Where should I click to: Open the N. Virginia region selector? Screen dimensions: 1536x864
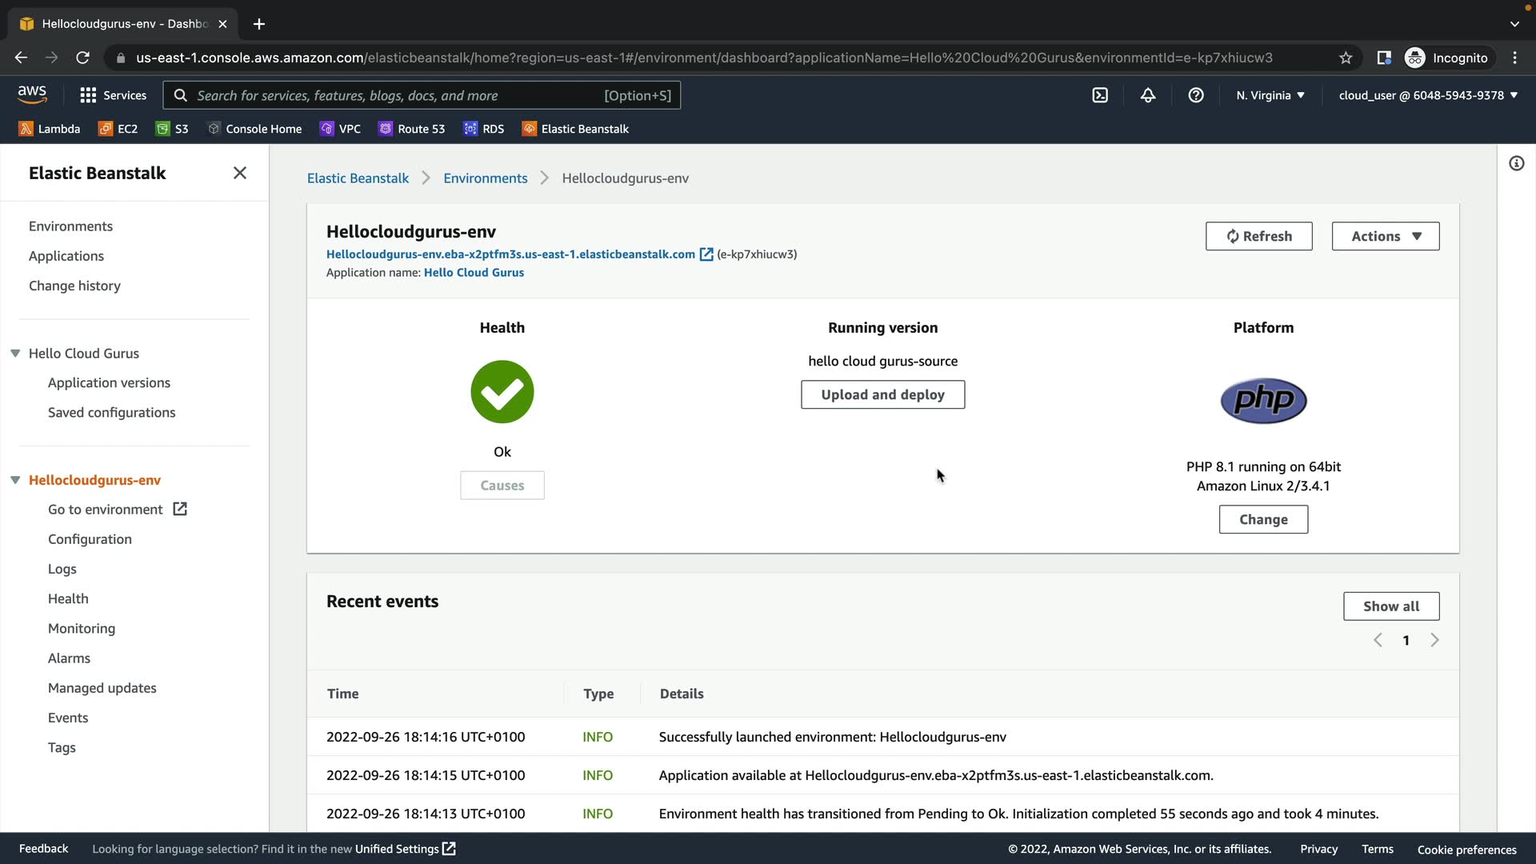coord(1270,95)
